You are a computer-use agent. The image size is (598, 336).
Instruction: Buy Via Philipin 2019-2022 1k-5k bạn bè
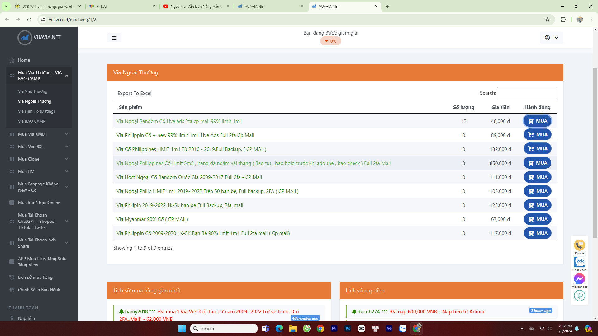point(538,205)
